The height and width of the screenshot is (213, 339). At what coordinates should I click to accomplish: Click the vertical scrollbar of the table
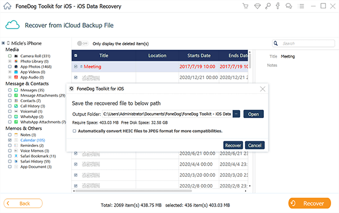tap(250, 60)
